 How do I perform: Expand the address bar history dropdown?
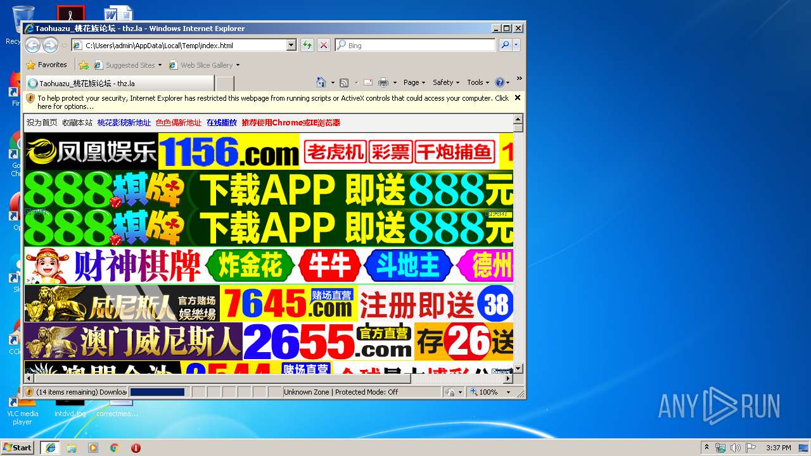291,46
